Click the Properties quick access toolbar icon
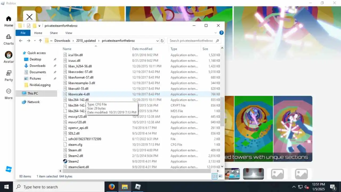 click(x=29, y=26)
